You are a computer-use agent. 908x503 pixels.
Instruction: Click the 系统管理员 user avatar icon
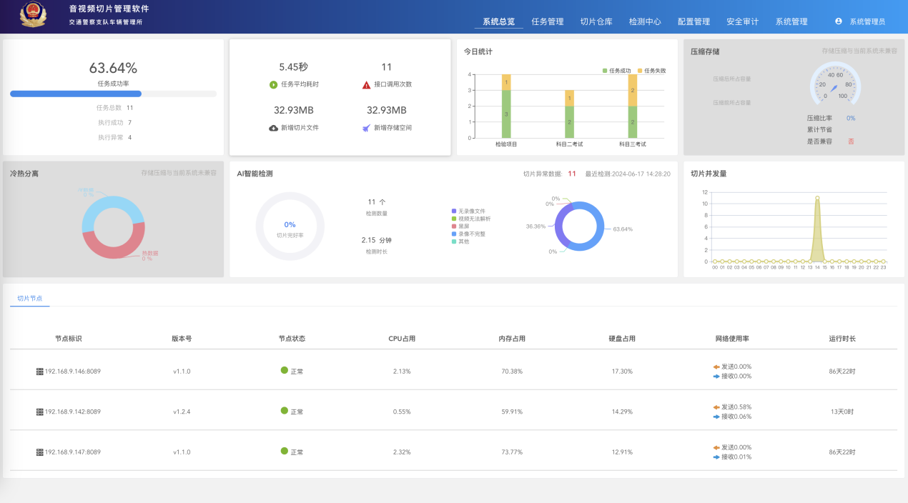point(839,21)
